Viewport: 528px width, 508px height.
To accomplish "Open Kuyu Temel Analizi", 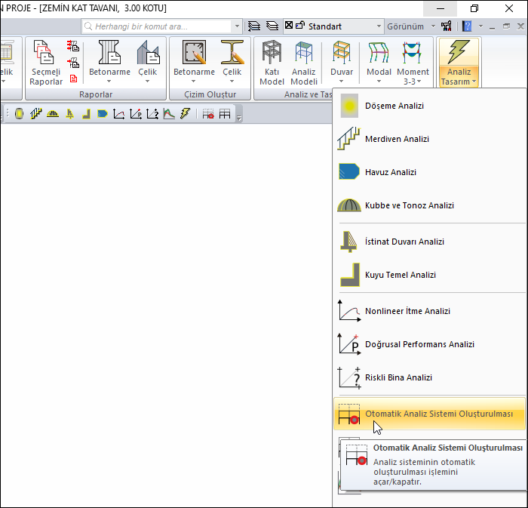I will pyautogui.click(x=400, y=275).
